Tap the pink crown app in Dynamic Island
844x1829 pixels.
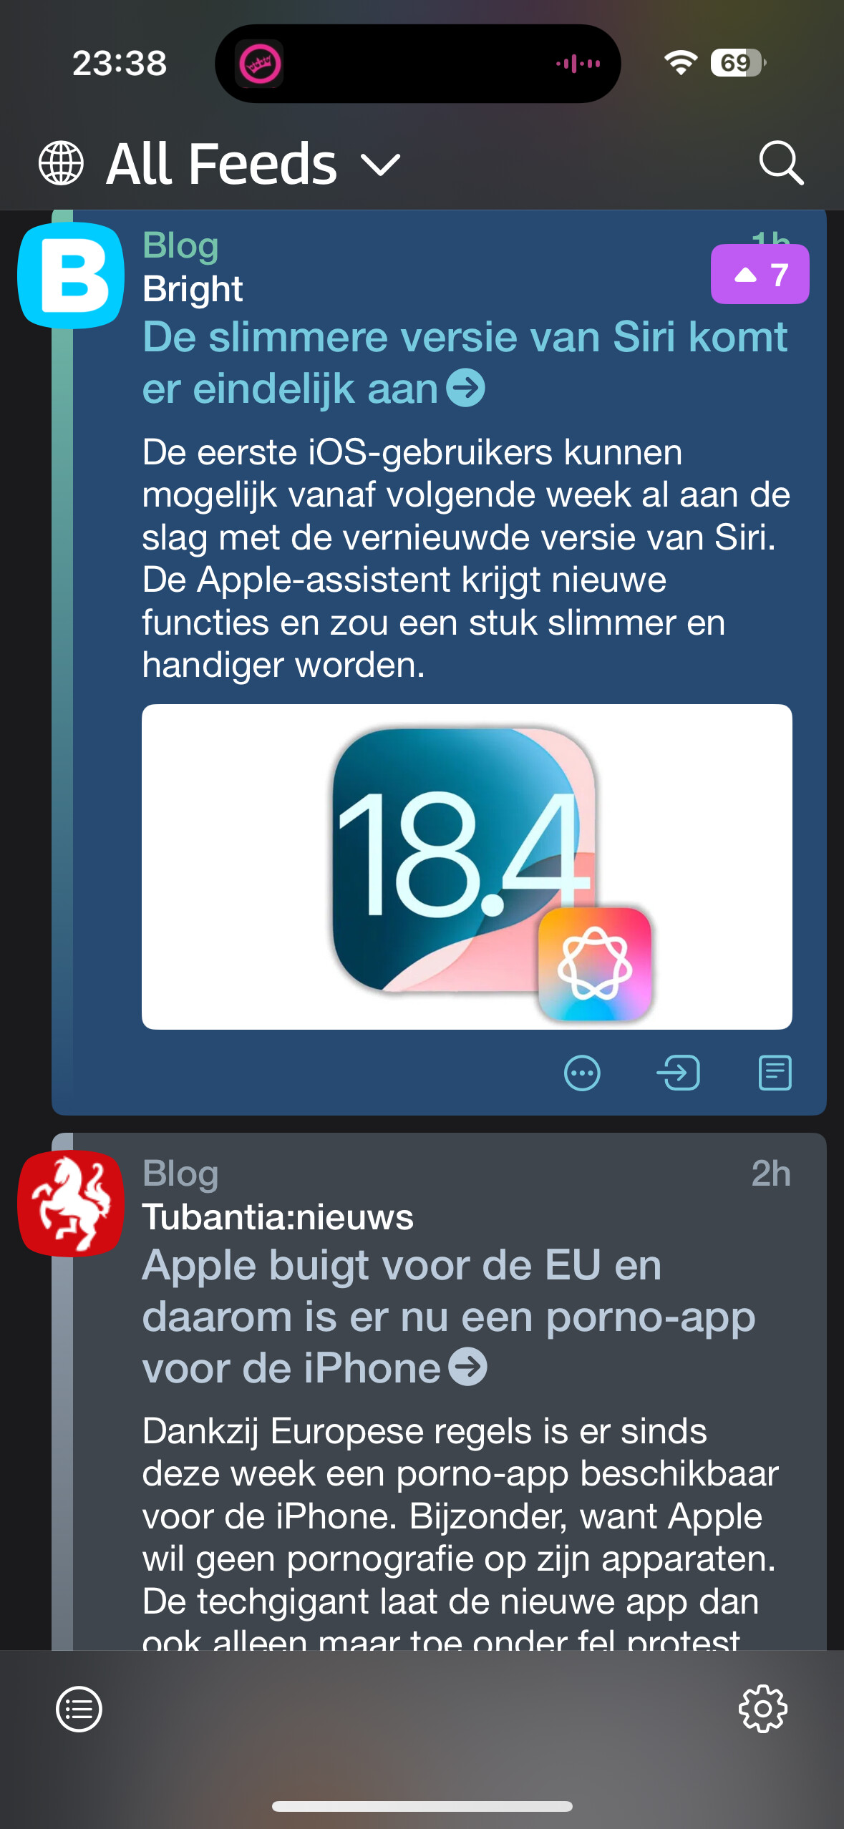coord(260,64)
